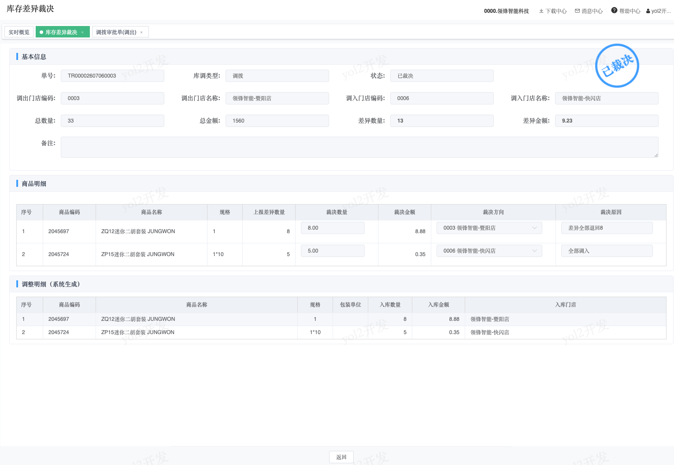The image size is (674, 465).
Task: Click 裁决数量 field showing 8.00
Action: 333,228
